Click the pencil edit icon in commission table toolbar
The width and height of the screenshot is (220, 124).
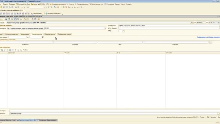tap(4, 50)
